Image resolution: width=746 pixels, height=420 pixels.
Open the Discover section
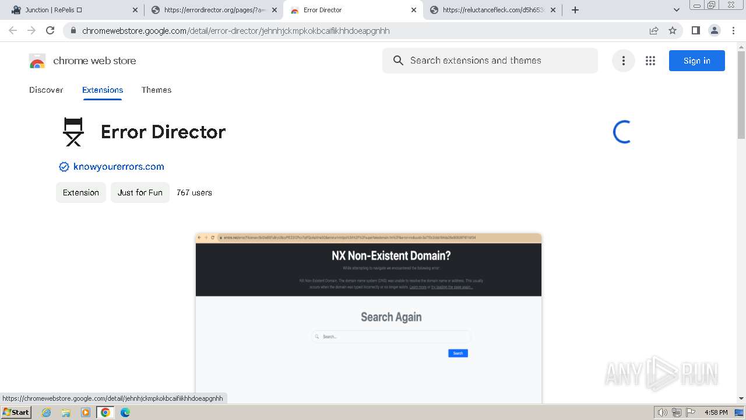click(x=46, y=90)
